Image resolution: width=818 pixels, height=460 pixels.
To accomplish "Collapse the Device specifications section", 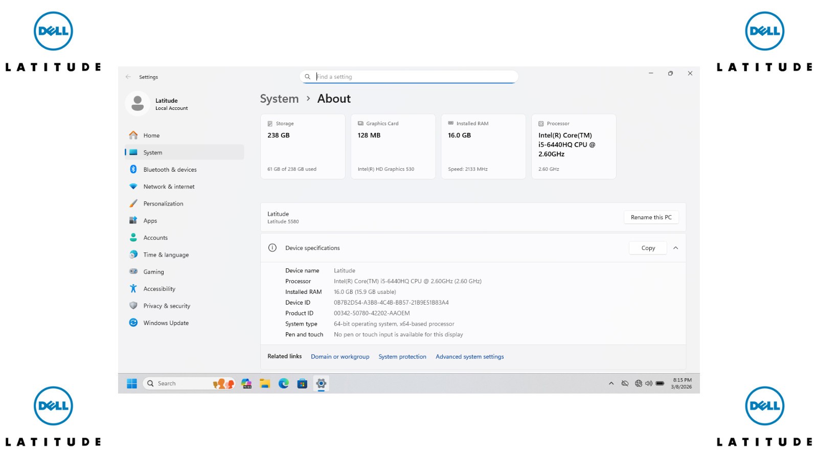I will [676, 248].
